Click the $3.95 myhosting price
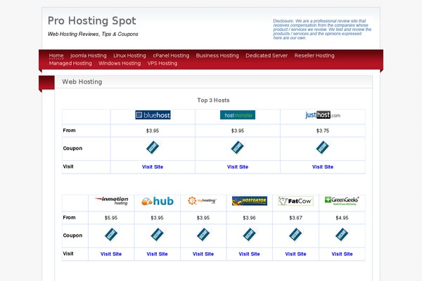Screen dimensions: 422x281 [203, 218]
